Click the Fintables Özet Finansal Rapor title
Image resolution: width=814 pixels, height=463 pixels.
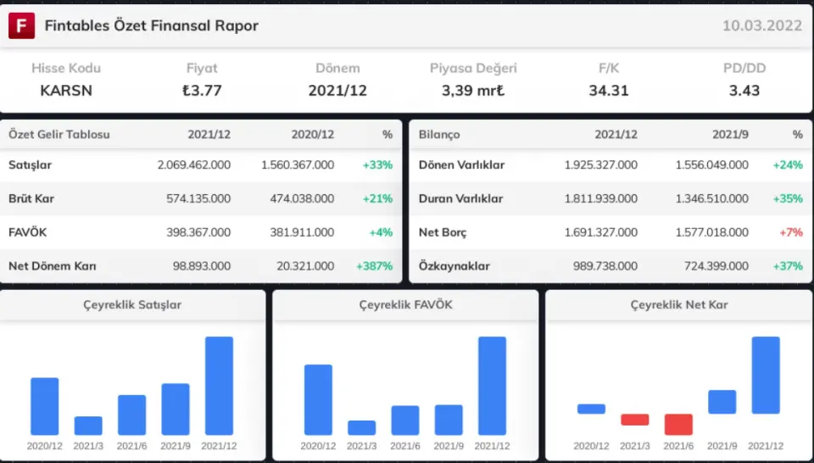[x=151, y=25]
